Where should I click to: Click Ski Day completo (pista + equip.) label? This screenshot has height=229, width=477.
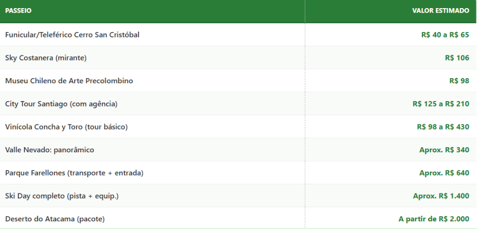pyautogui.click(x=61, y=196)
